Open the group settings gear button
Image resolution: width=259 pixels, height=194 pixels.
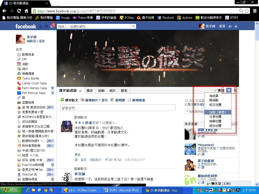(229, 90)
